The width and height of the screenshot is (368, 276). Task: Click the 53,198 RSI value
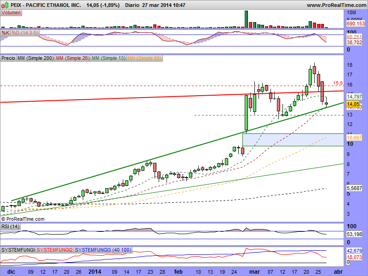coord(354,234)
